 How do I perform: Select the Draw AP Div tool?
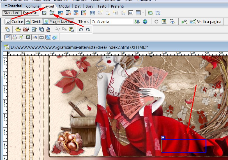click(52, 13)
